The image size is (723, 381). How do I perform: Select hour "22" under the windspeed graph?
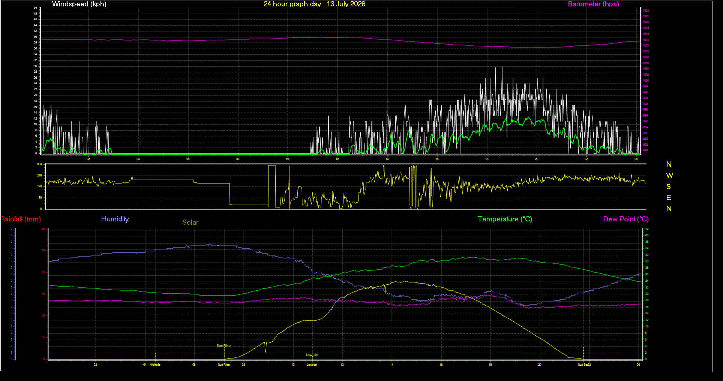(586, 159)
